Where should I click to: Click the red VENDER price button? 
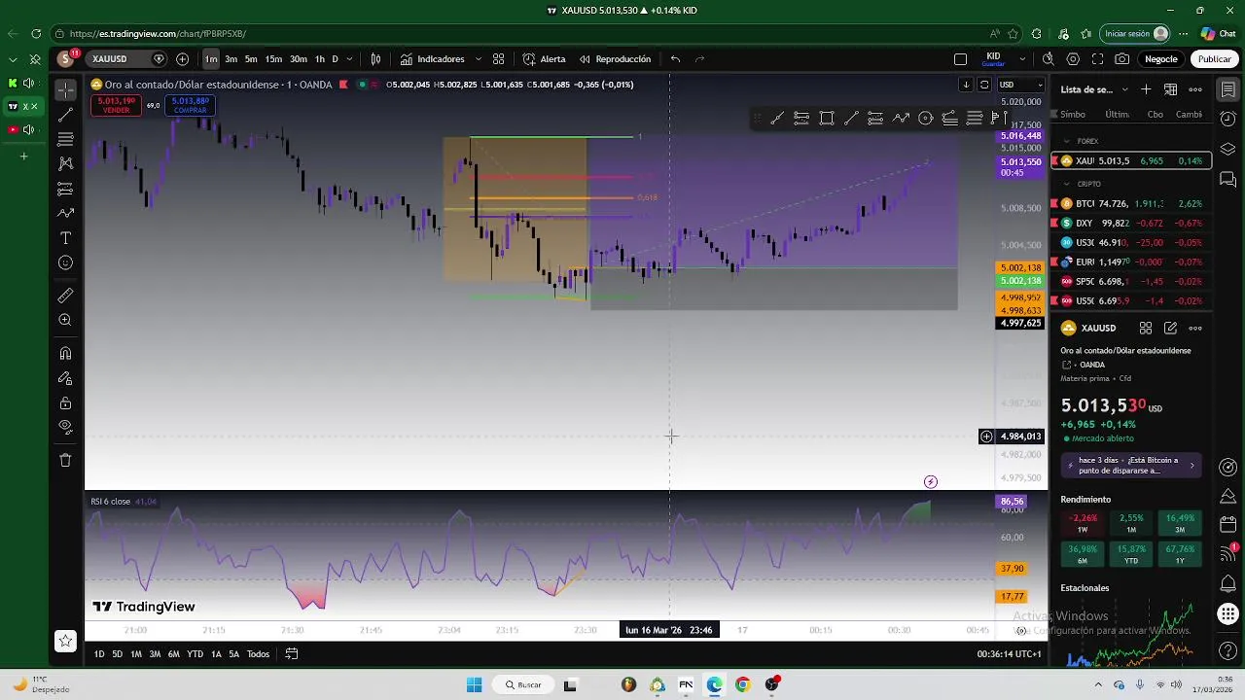116,105
